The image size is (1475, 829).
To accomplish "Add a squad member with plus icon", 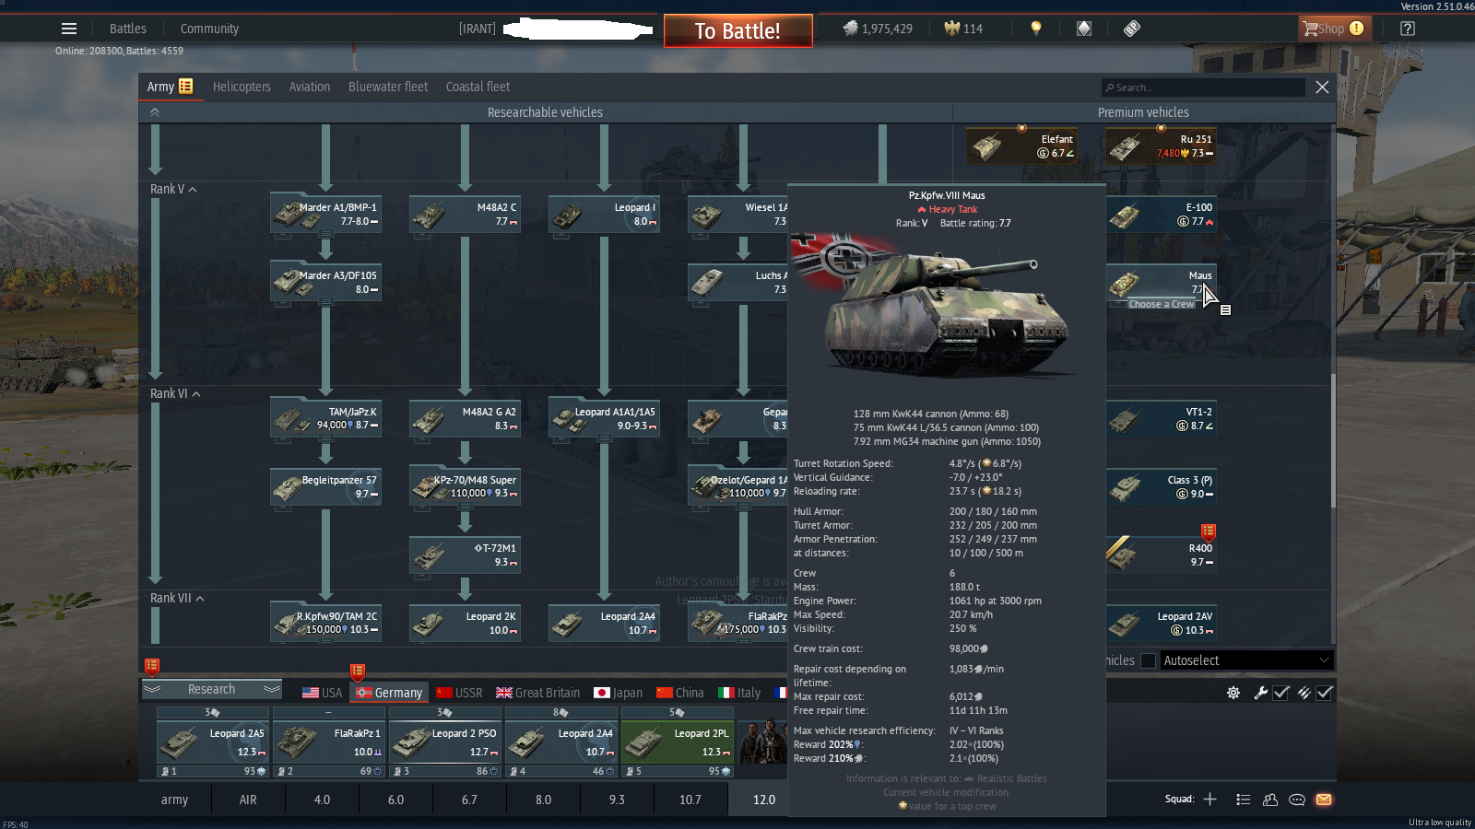I will [1210, 800].
